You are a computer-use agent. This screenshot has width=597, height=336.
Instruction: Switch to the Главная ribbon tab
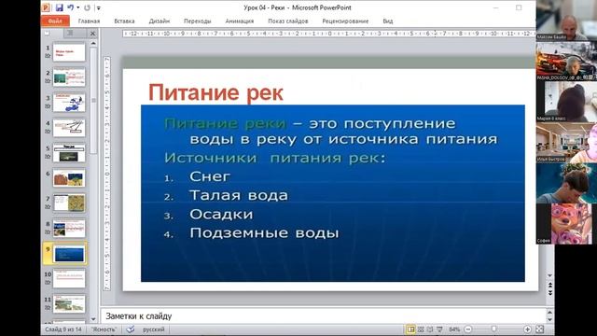(x=89, y=21)
